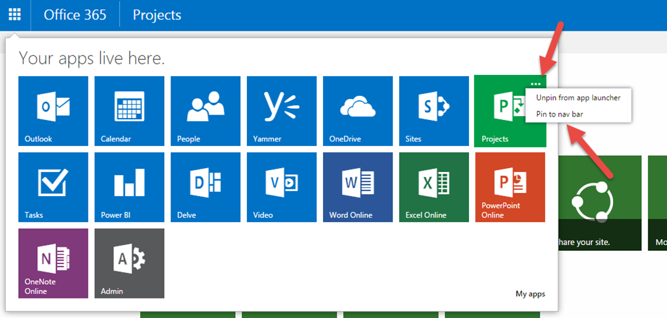Open the OneNote Online tile

53,263
